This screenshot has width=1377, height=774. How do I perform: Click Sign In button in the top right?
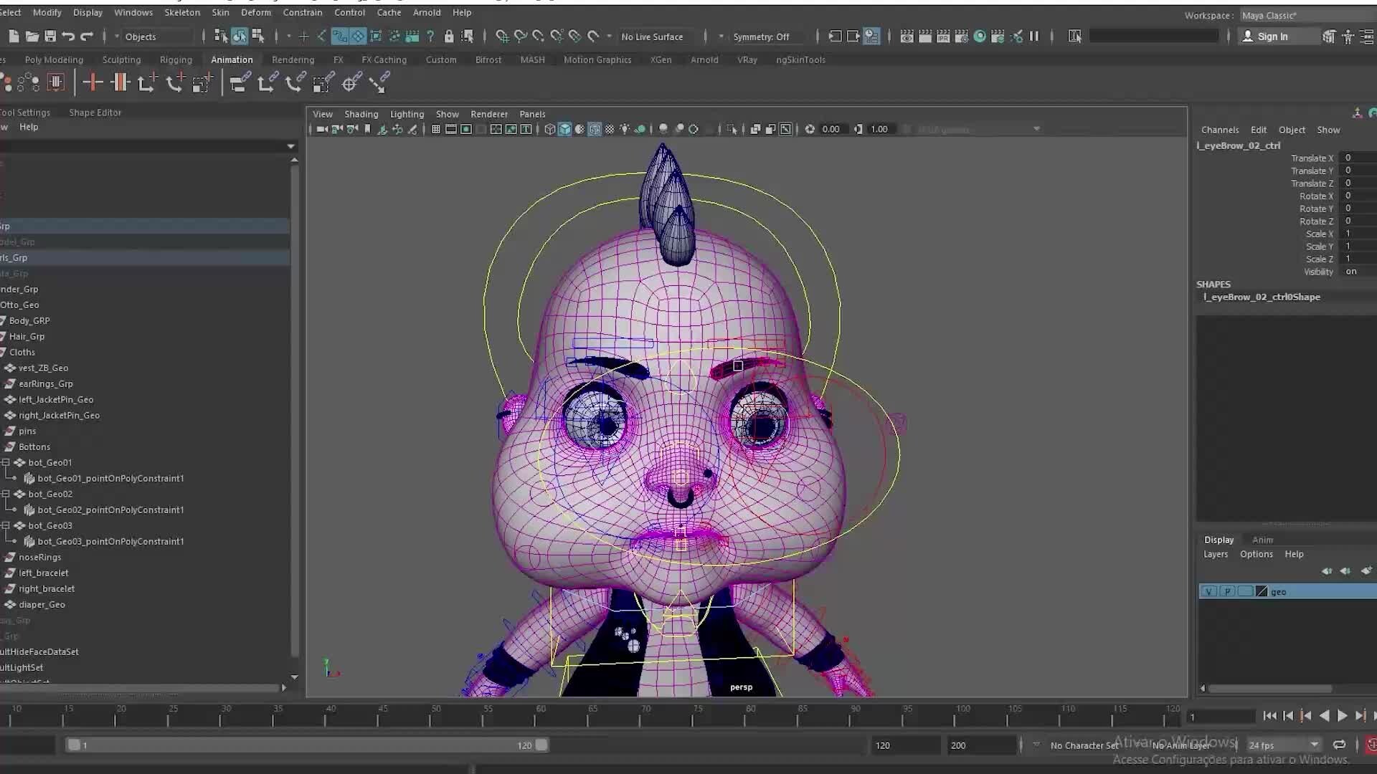pos(1279,36)
